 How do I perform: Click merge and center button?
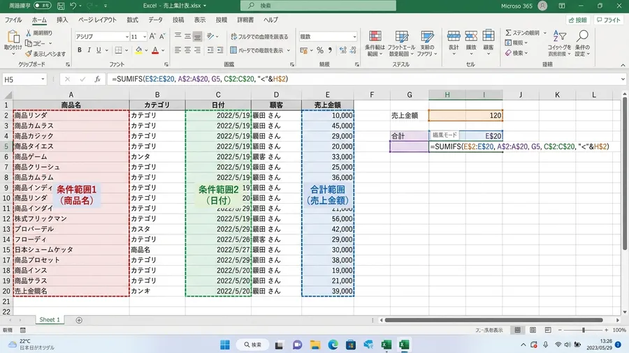point(256,50)
